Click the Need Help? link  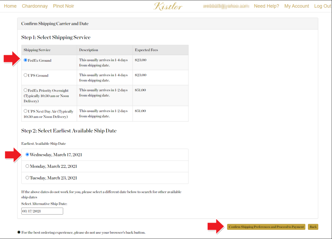266,6
